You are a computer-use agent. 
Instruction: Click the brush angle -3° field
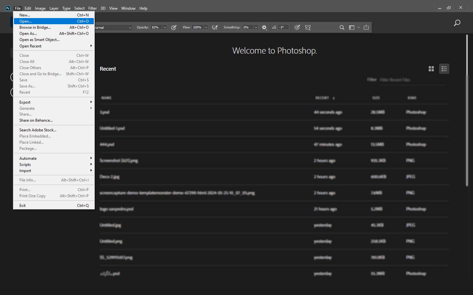point(283,27)
